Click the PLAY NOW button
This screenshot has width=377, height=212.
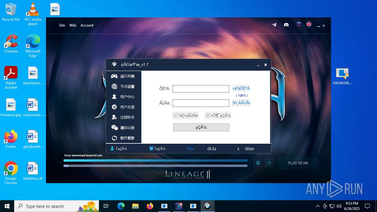(298, 163)
